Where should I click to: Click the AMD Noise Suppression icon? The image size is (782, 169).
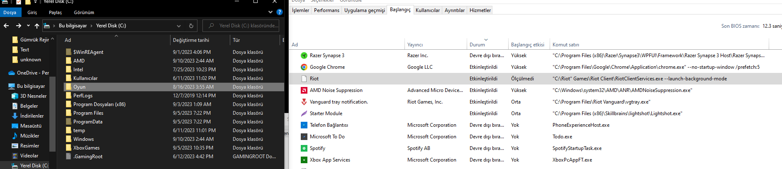pyautogui.click(x=304, y=90)
